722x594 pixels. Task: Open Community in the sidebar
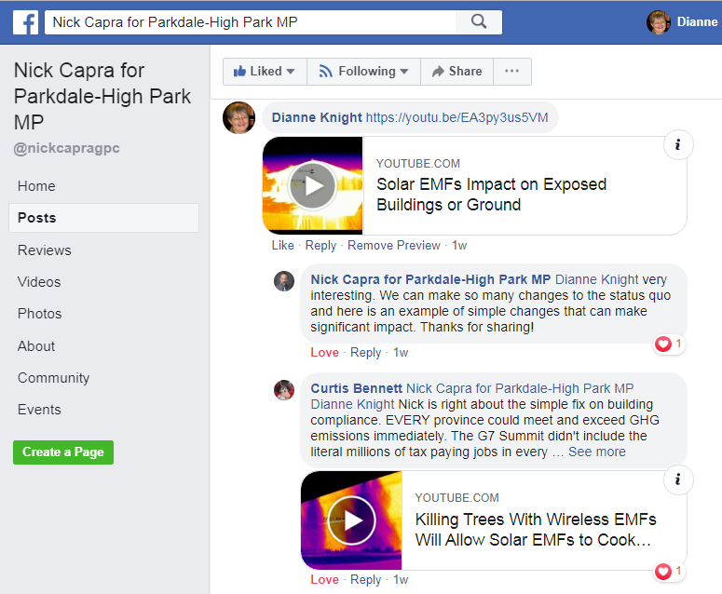coord(53,378)
